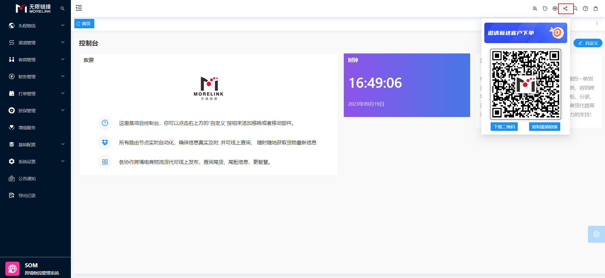Click the Dropbox-style icon in 欢迎 card
Image resolution: width=605 pixels, height=278 pixels.
[x=105, y=142]
